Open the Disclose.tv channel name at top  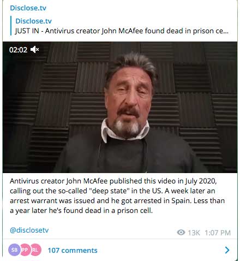coord(28,8)
